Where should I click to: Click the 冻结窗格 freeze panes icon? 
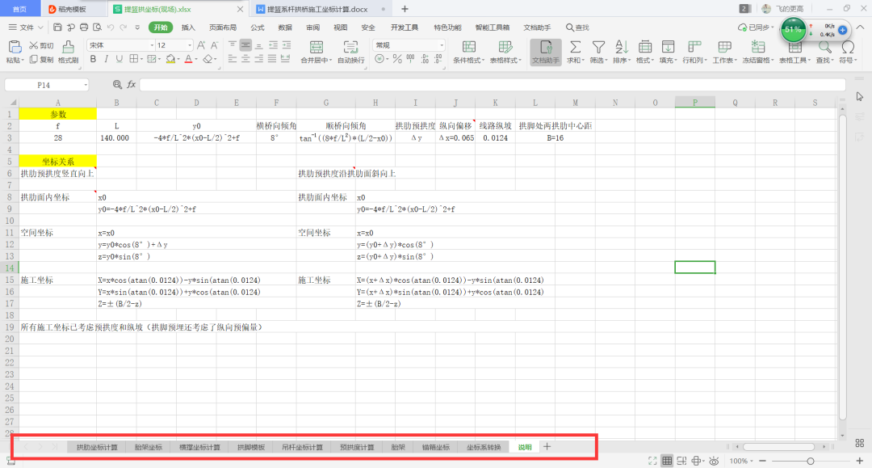point(757,48)
